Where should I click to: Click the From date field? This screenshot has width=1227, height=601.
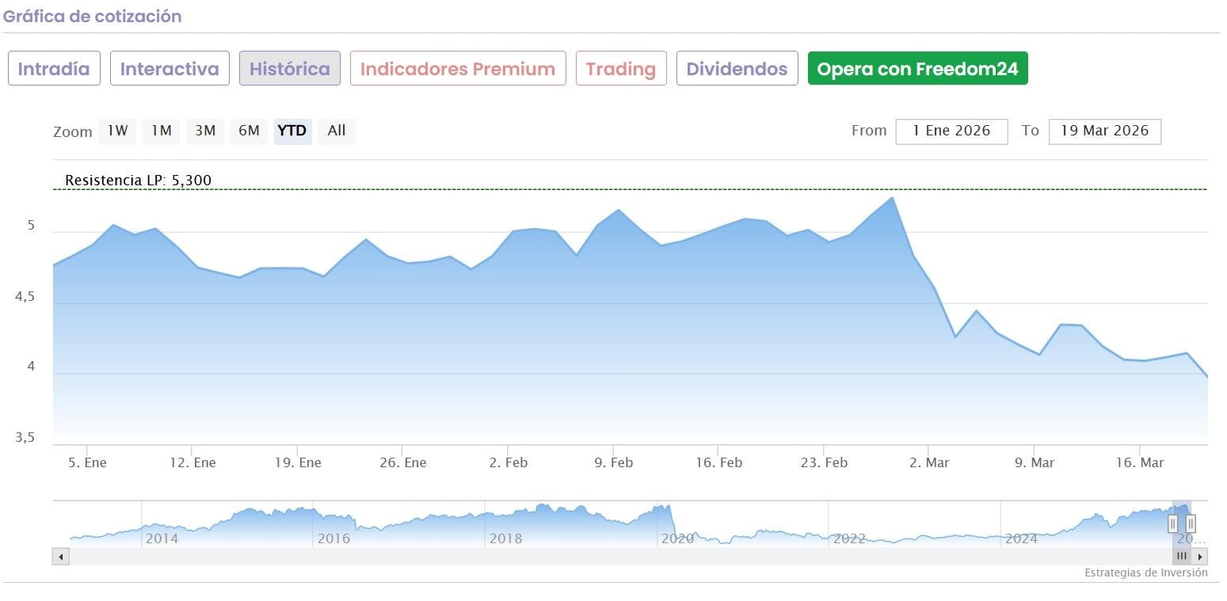coord(951,131)
